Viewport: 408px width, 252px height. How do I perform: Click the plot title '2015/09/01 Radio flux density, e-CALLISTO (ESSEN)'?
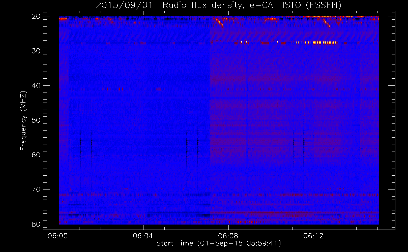tap(219, 5)
